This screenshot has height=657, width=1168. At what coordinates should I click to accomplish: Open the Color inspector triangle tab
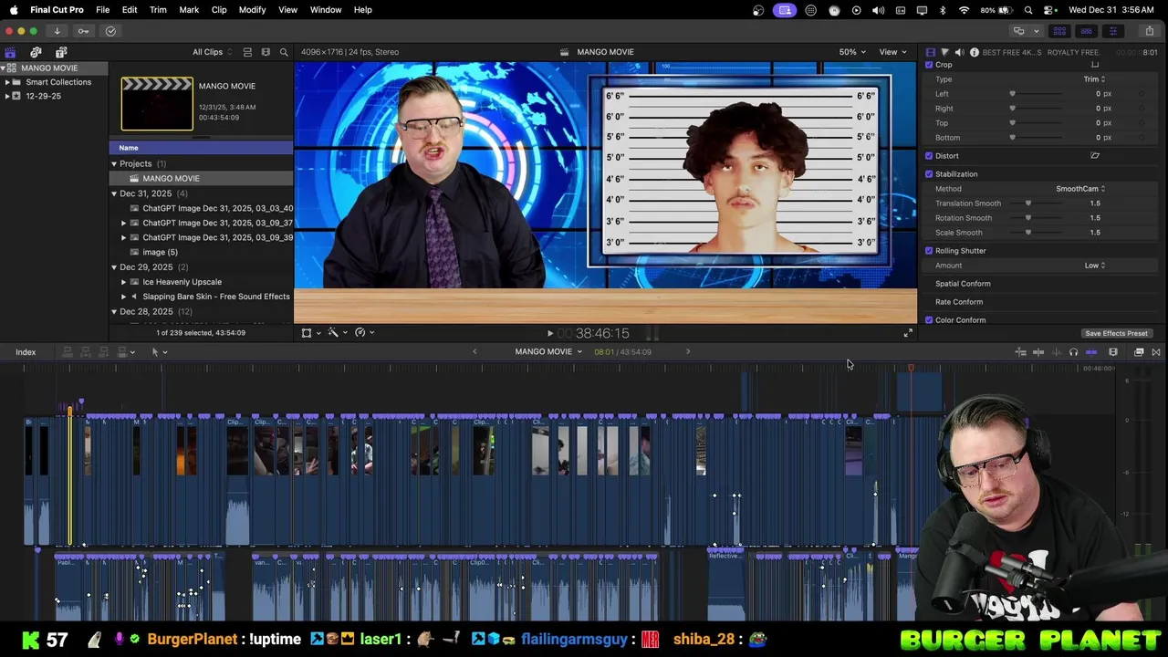pyautogui.click(x=944, y=52)
